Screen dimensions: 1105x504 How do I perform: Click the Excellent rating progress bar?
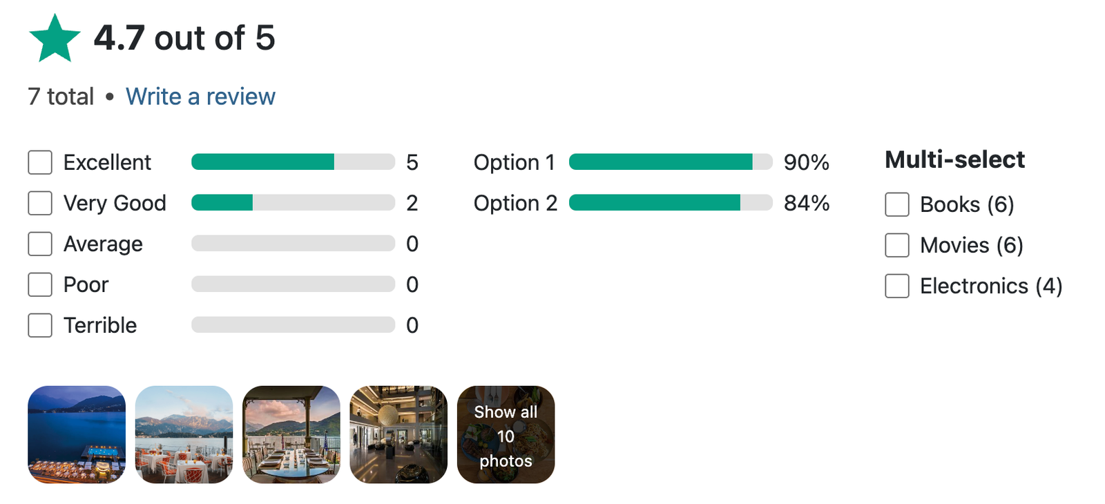(x=293, y=162)
